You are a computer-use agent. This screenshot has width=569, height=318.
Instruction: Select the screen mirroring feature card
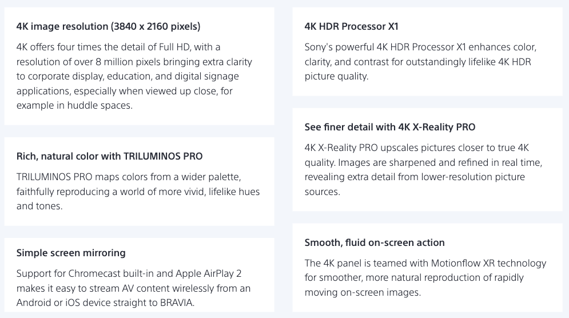140,275
